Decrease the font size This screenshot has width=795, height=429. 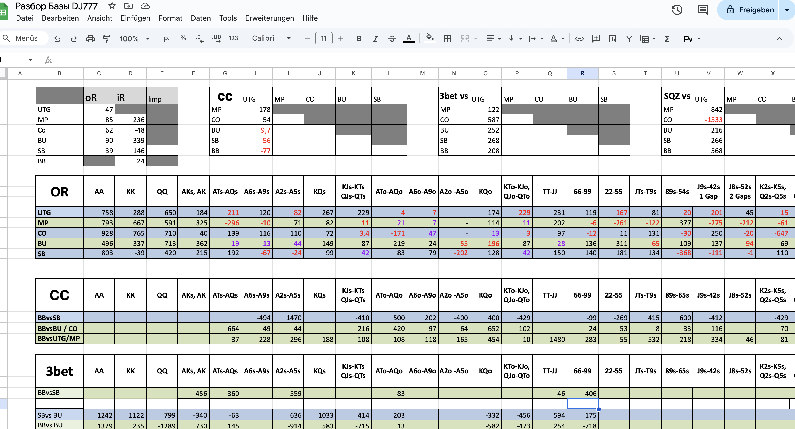tap(307, 38)
